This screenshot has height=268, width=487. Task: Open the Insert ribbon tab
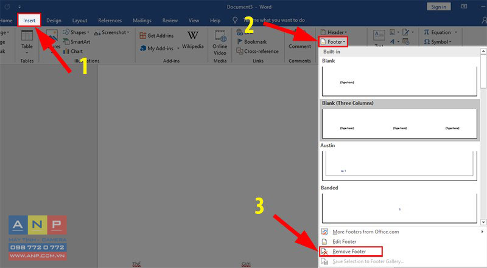point(29,20)
